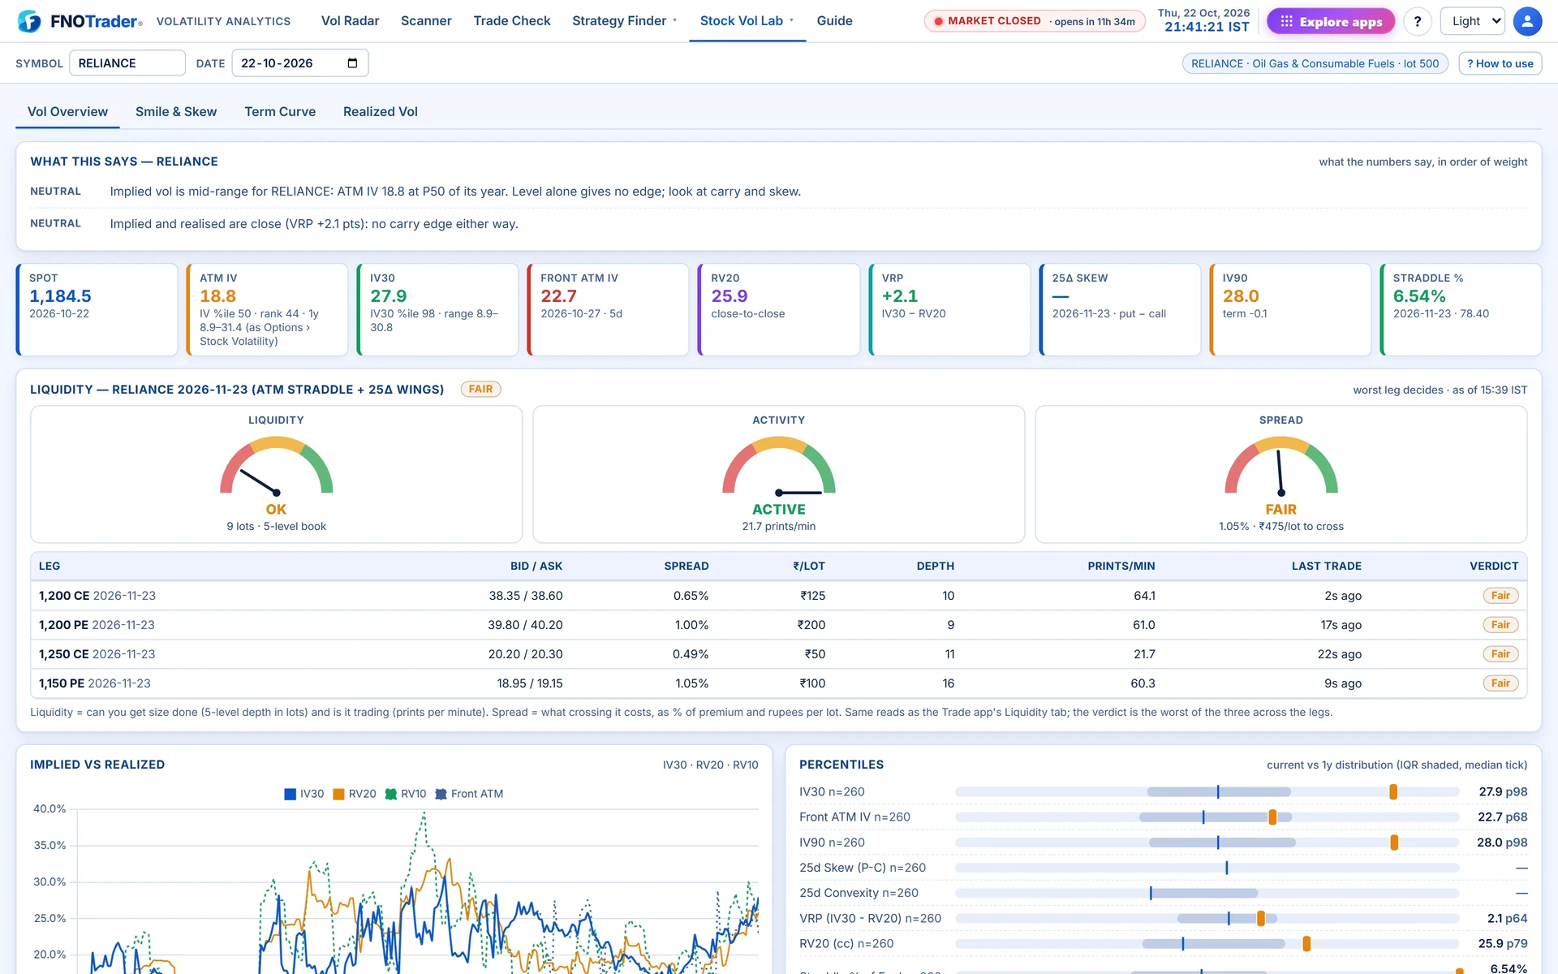The image size is (1558, 974).
Task: Click the grid icon on Explore apps
Action: pos(1286,21)
